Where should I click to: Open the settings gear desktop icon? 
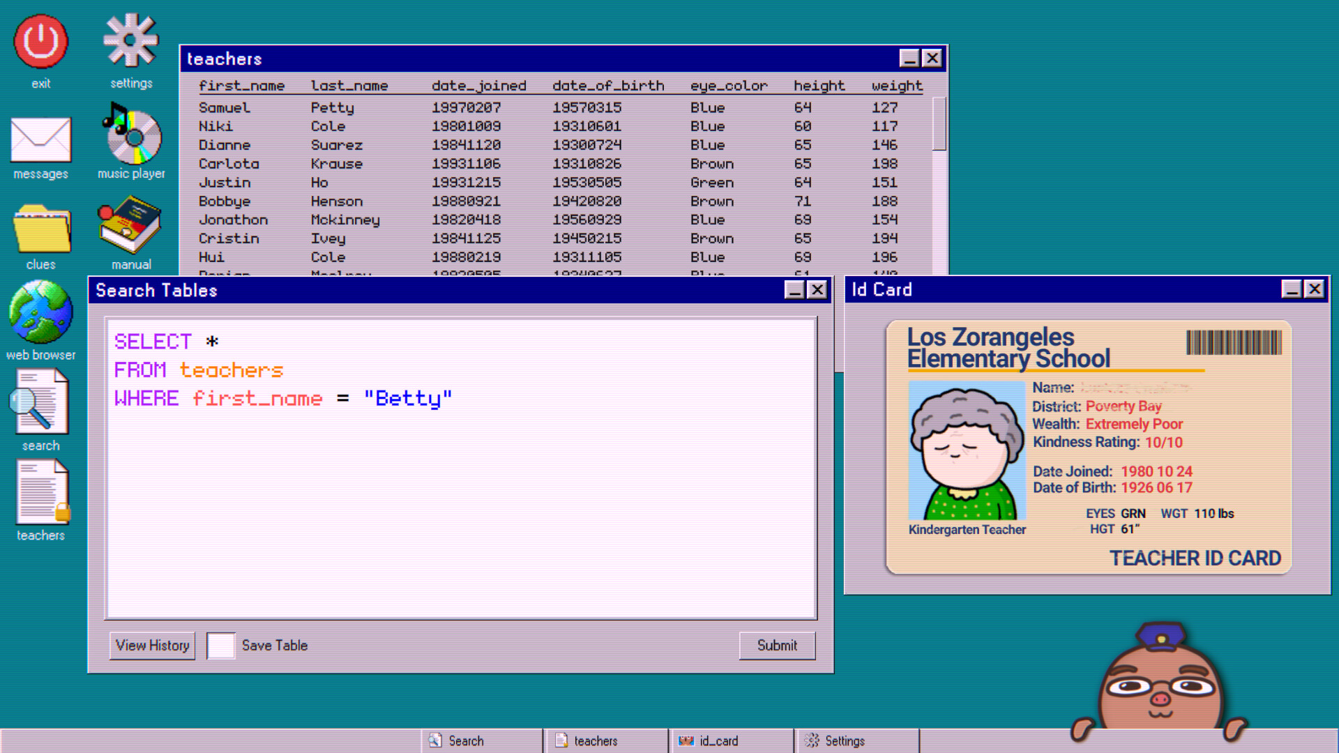click(130, 42)
